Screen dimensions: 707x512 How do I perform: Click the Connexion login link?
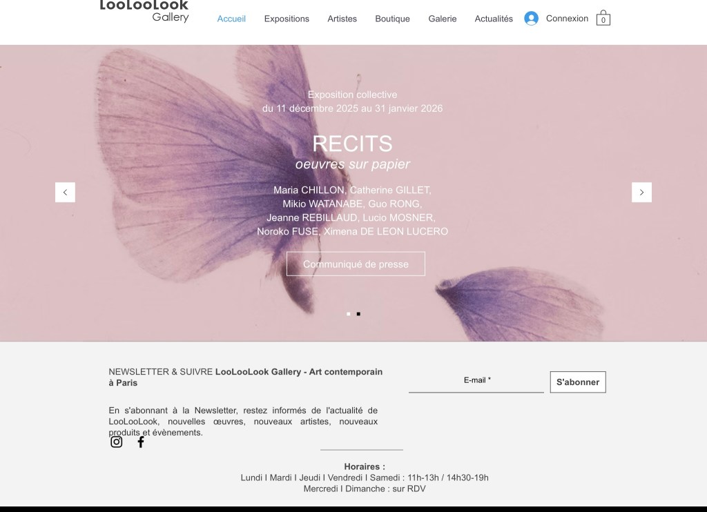[x=568, y=19]
